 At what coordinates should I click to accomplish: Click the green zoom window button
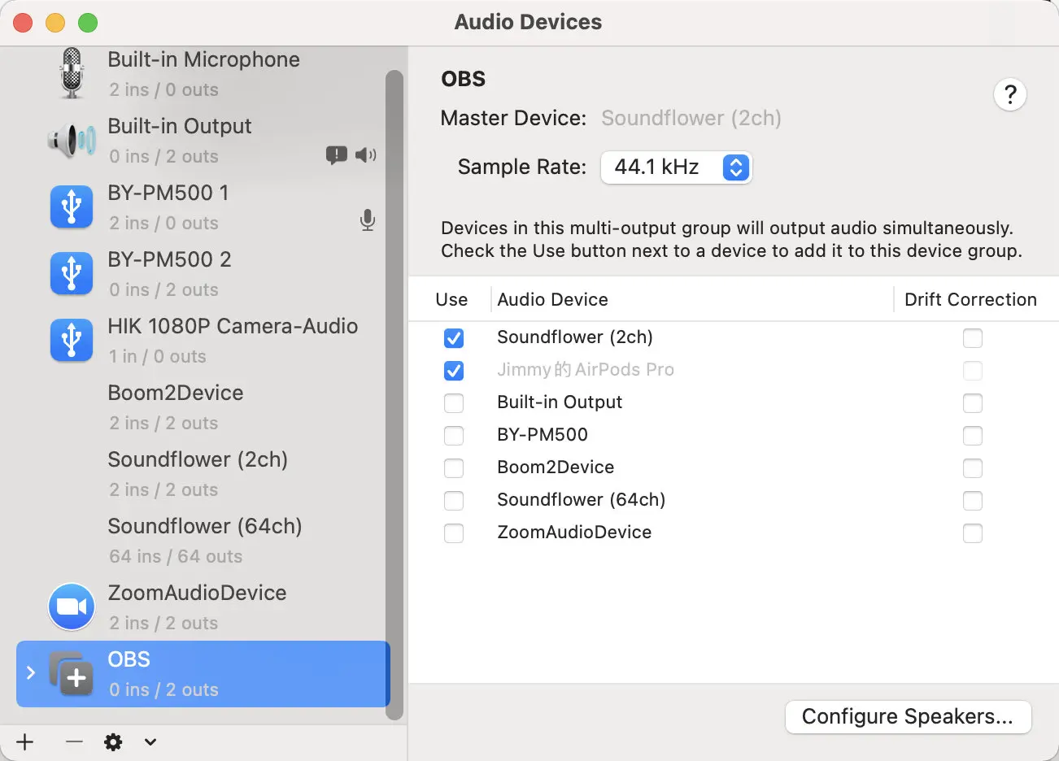point(88,23)
